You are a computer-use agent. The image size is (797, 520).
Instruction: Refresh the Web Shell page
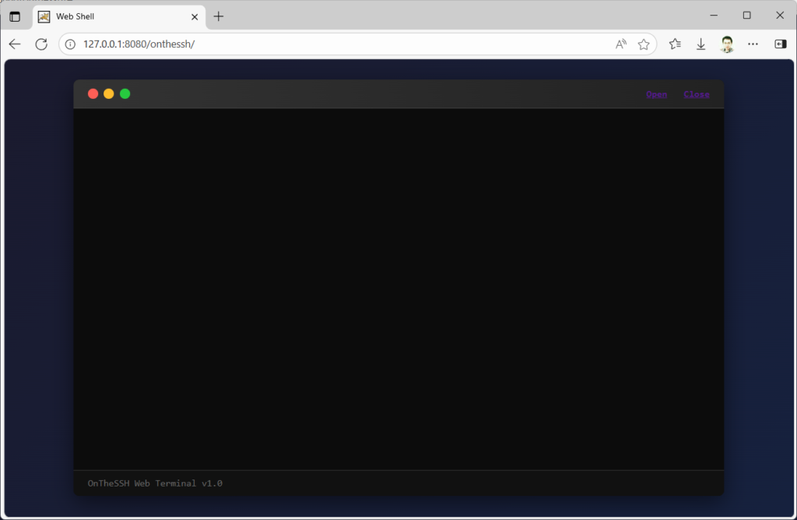tap(41, 44)
